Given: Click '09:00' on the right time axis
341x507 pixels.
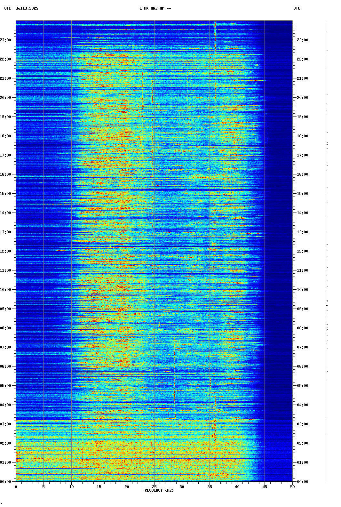Looking at the screenshot, I should (303, 309).
